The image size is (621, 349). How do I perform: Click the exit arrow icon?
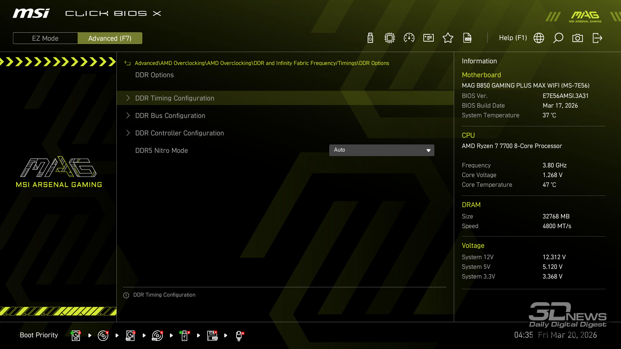point(597,38)
